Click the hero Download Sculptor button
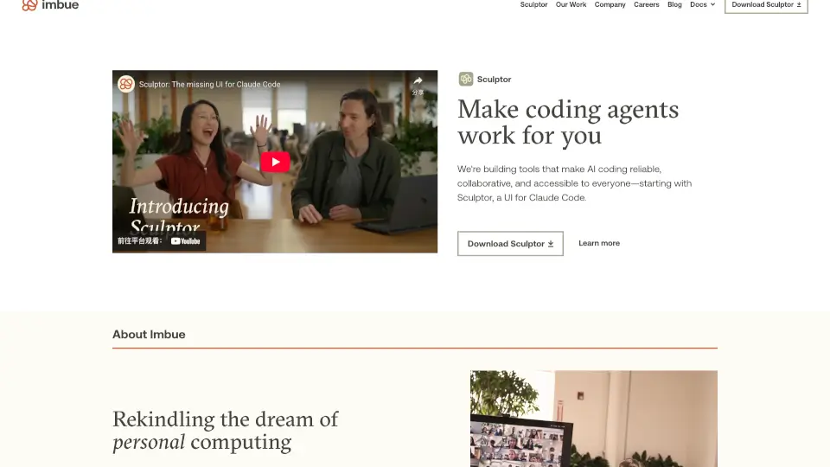Image resolution: width=830 pixels, height=467 pixels. point(510,244)
